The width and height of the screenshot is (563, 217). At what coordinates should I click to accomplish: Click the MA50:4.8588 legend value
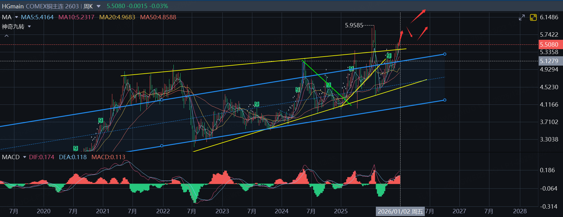pos(158,17)
